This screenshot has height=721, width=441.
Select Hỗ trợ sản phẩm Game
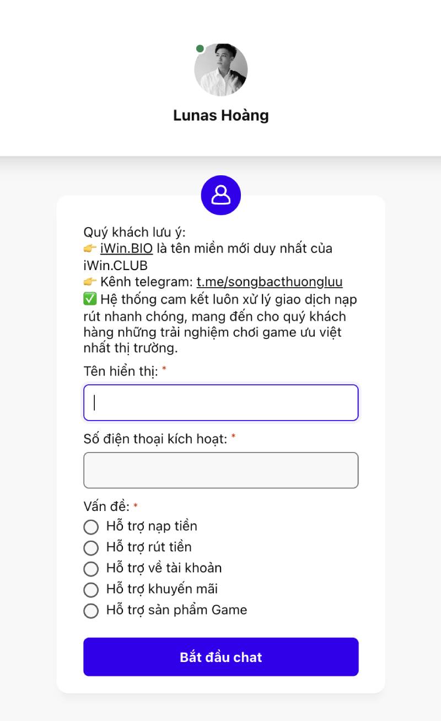click(91, 611)
